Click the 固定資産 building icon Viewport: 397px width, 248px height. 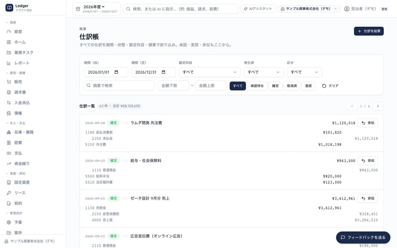pyautogui.click(x=9, y=183)
